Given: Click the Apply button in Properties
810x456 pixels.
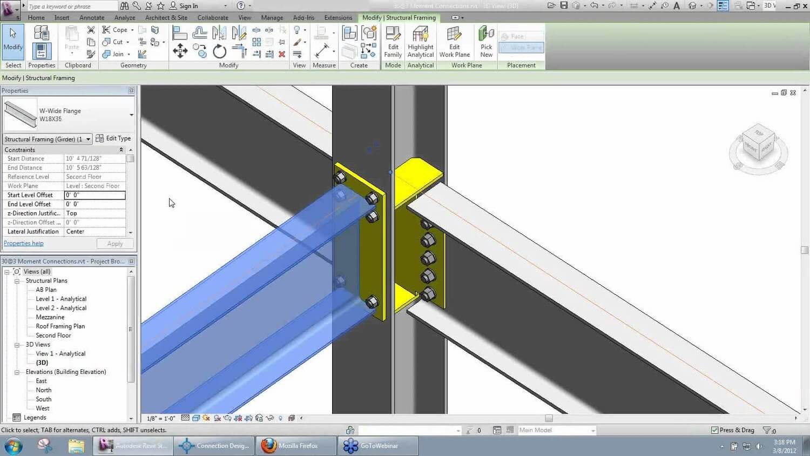Looking at the screenshot, I should tap(115, 244).
